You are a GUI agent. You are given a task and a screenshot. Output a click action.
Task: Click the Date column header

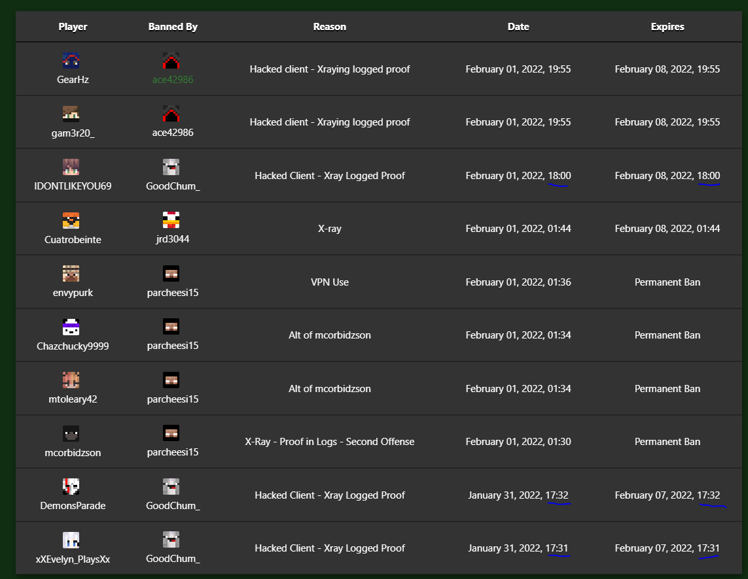click(x=518, y=27)
